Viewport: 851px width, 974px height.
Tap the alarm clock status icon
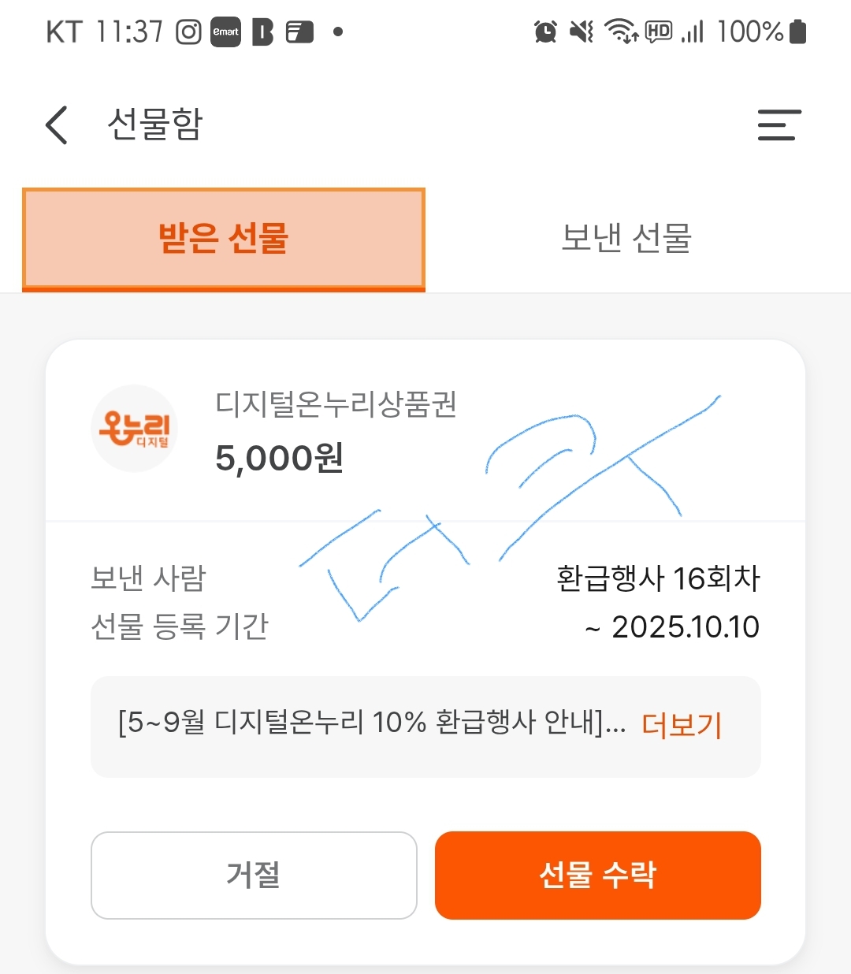click(545, 32)
